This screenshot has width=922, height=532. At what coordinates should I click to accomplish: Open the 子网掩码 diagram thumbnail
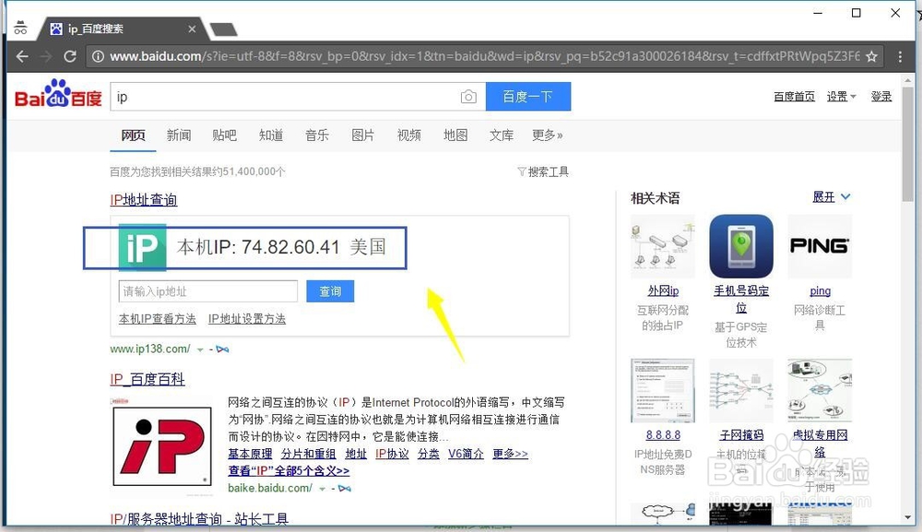click(x=741, y=391)
